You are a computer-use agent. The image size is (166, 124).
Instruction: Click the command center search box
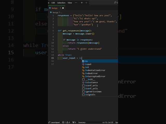click(x=103, y=3)
